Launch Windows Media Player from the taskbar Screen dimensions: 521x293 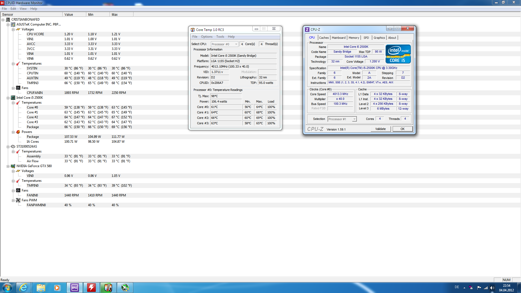point(57,288)
